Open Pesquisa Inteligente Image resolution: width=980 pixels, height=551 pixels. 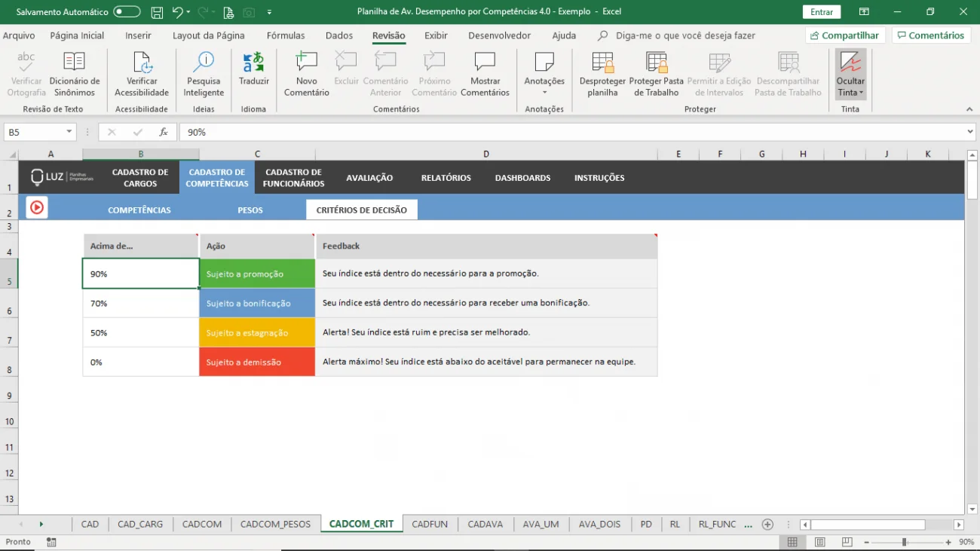pyautogui.click(x=204, y=75)
